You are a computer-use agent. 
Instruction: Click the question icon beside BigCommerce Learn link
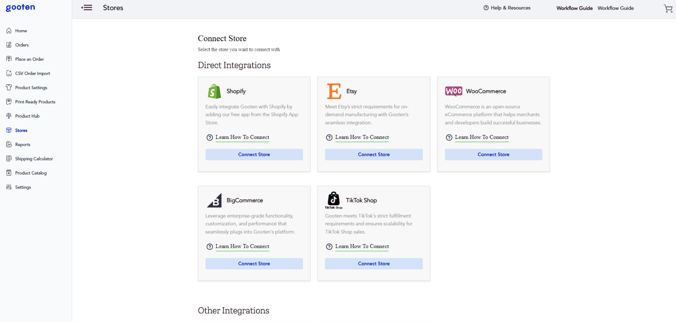[x=210, y=246]
